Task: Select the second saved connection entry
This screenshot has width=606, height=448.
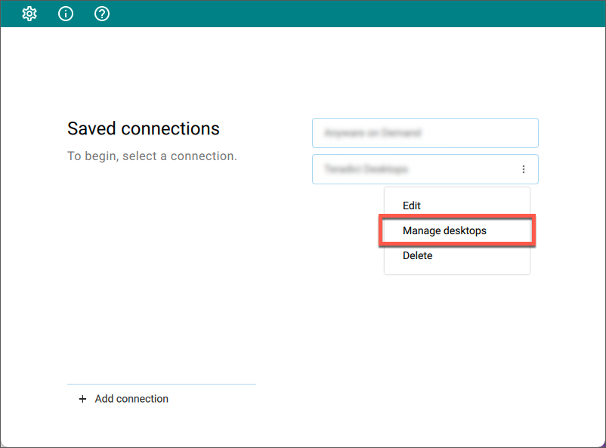Action: click(x=425, y=169)
